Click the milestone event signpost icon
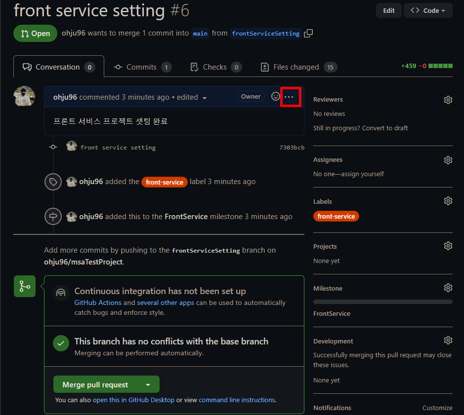 click(53, 217)
